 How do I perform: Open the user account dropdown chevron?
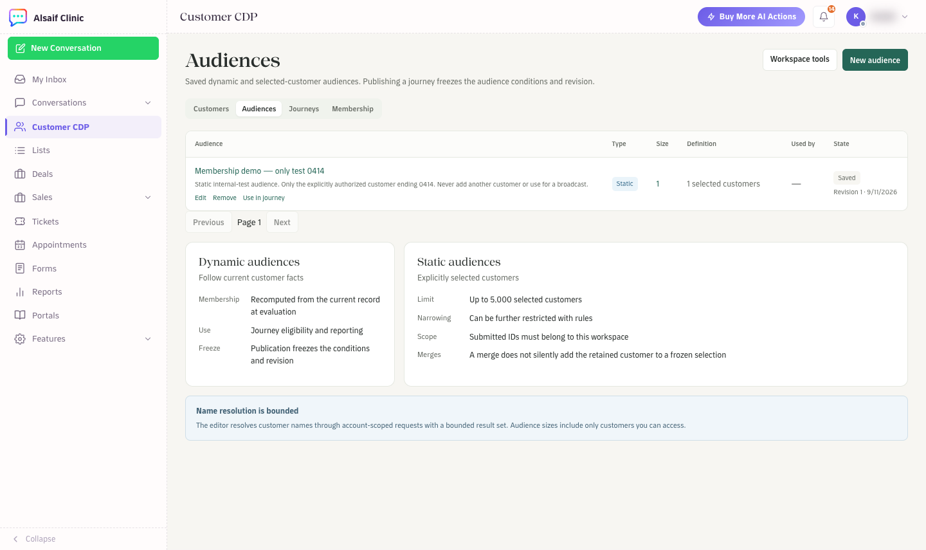pos(905,17)
